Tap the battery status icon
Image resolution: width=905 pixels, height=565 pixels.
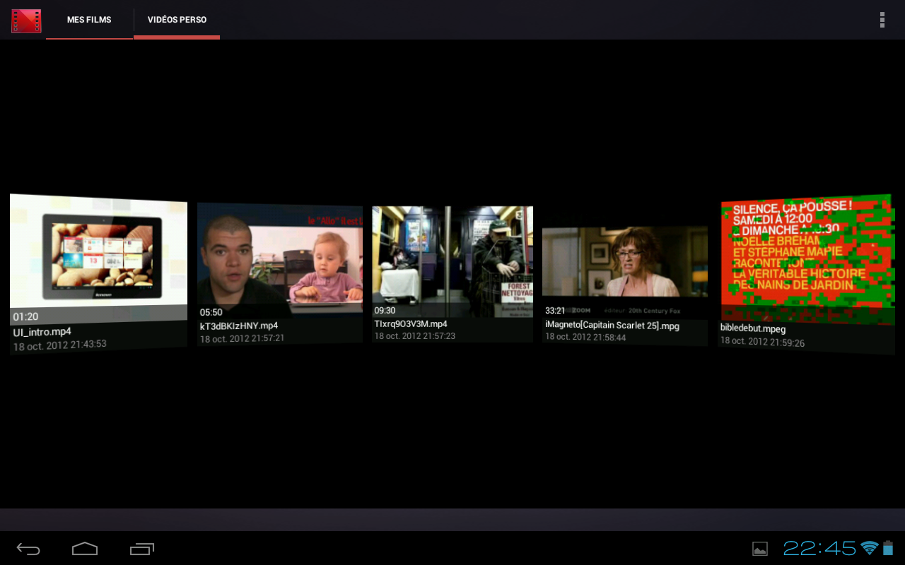888,548
